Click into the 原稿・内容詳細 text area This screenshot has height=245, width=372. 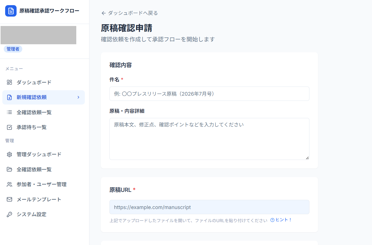click(209, 139)
